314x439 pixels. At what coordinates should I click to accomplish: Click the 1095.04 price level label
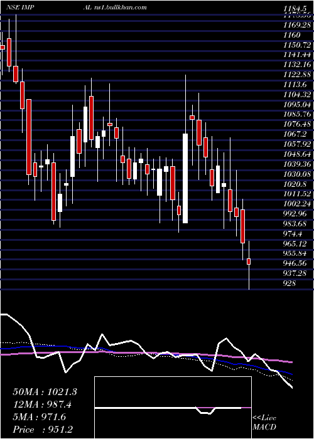pos(297,105)
